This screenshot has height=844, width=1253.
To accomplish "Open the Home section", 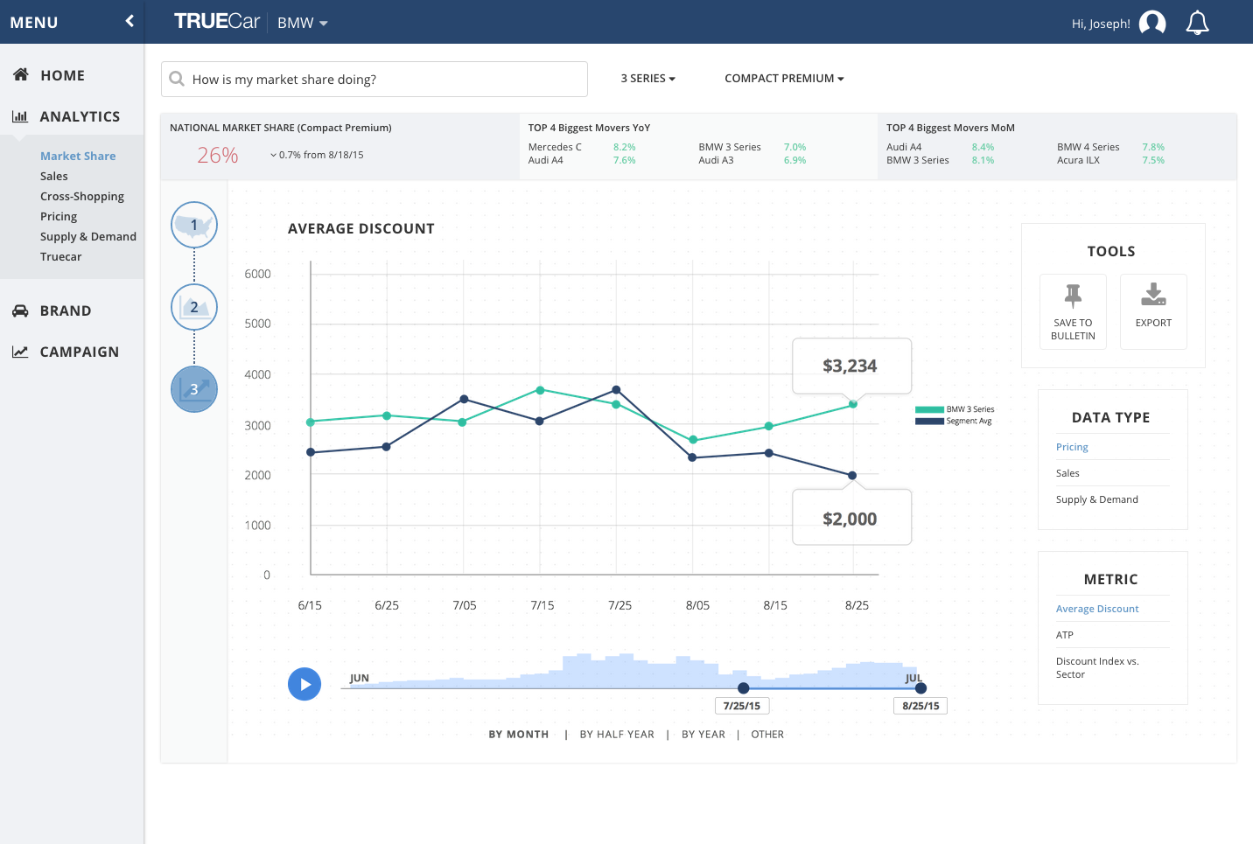I will 62,75.
